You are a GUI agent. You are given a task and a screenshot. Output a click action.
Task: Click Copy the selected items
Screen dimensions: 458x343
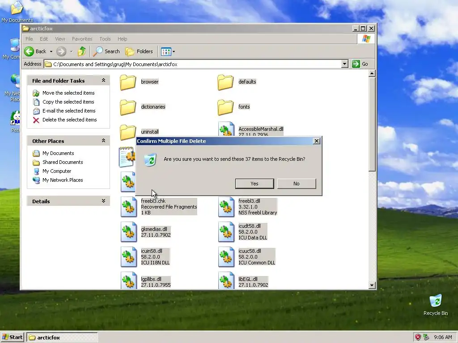[68, 102]
